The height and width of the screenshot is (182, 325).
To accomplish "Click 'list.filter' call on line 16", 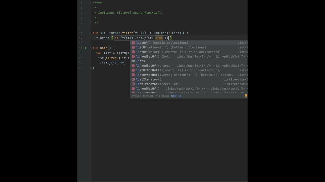I will (x=106, y=58).
